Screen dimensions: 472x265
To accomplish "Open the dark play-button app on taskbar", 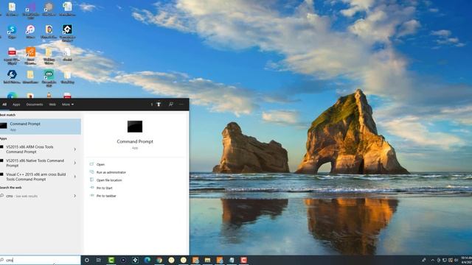I will point(123,260).
